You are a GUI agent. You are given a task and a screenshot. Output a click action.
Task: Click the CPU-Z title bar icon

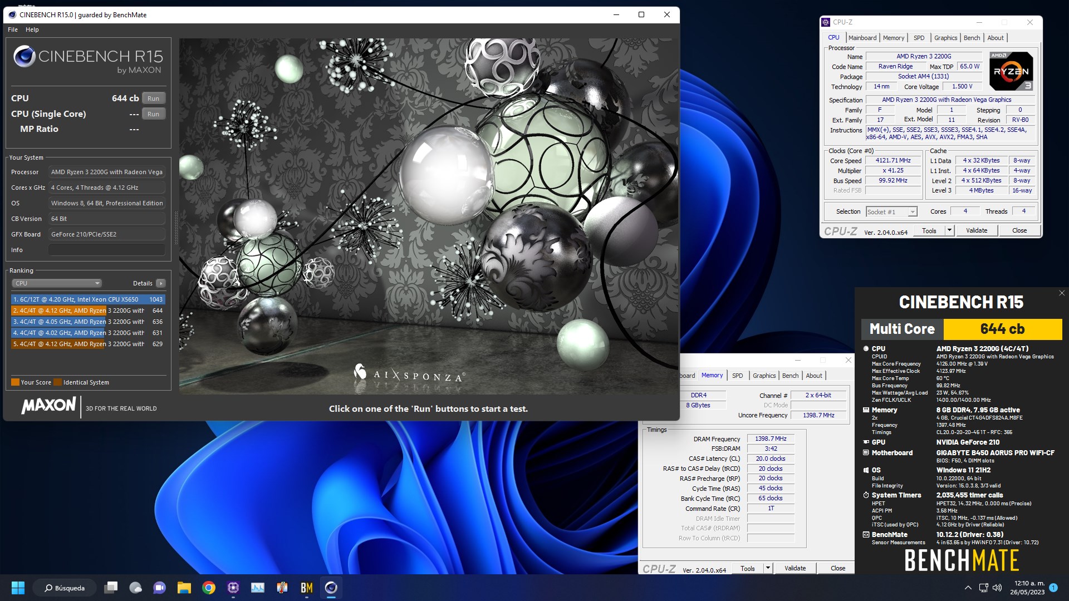click(x=826, y=22)
